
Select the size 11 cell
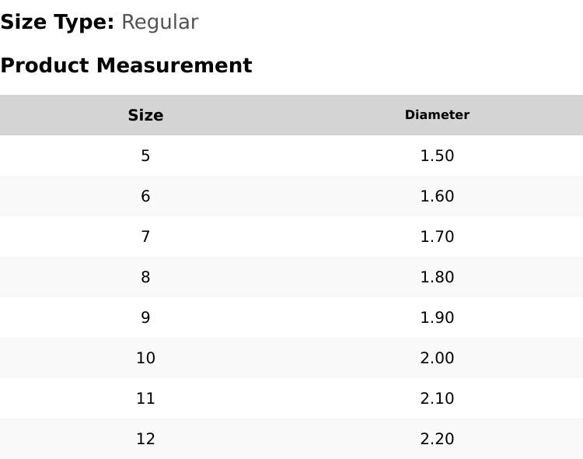[145, 398]
